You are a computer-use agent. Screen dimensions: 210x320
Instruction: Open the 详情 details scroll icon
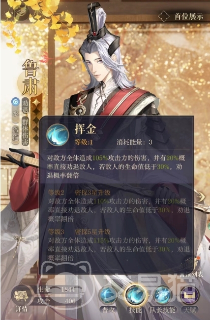pyautogui.click(x=22, y=296)
